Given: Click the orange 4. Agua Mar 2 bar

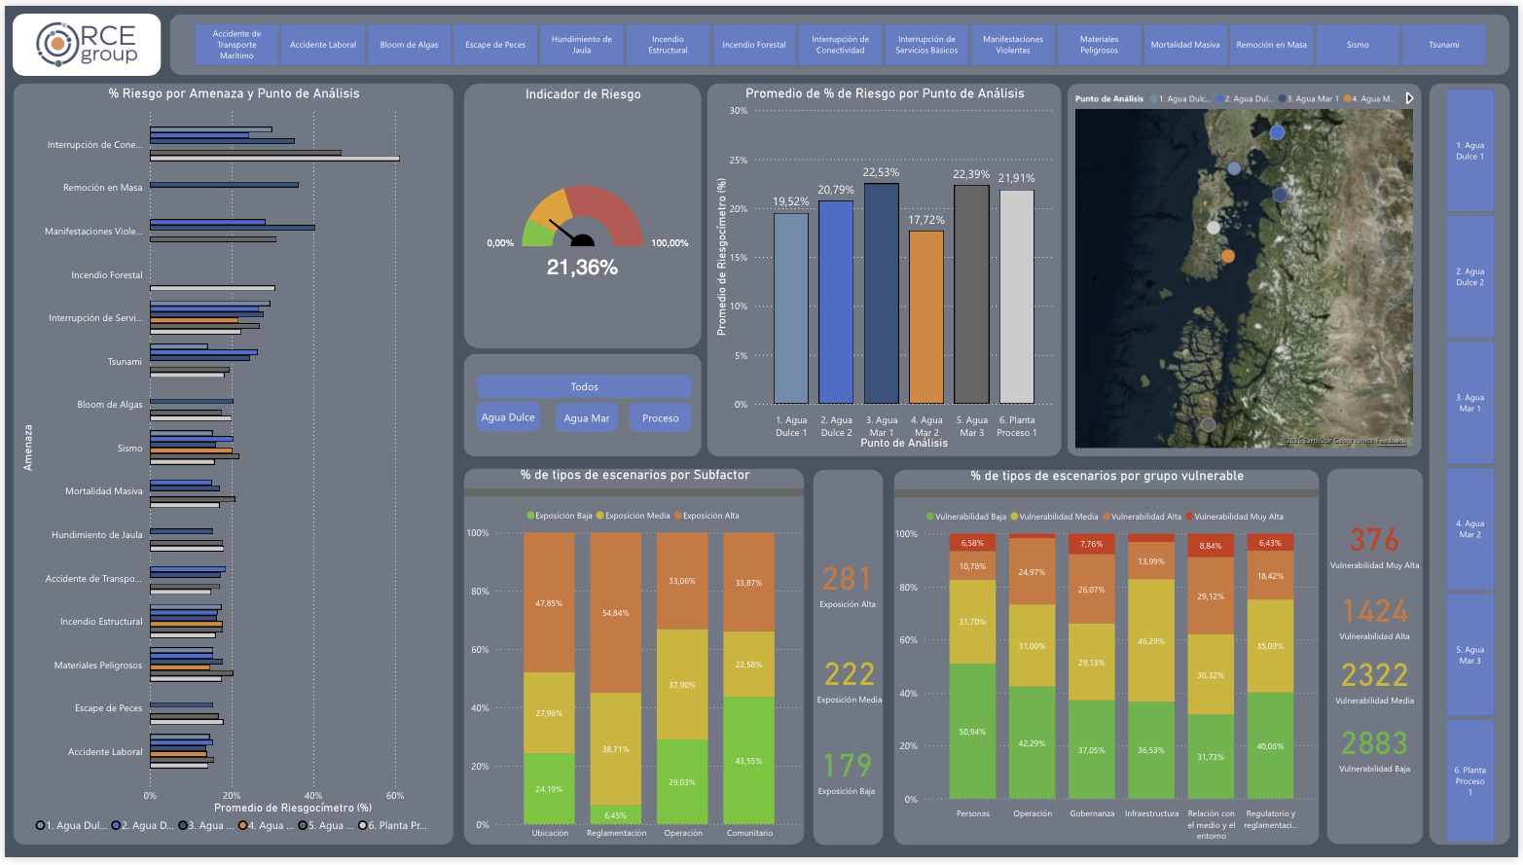Looking at the screenshot, I should pyautogui.click(x=925, y=317).
